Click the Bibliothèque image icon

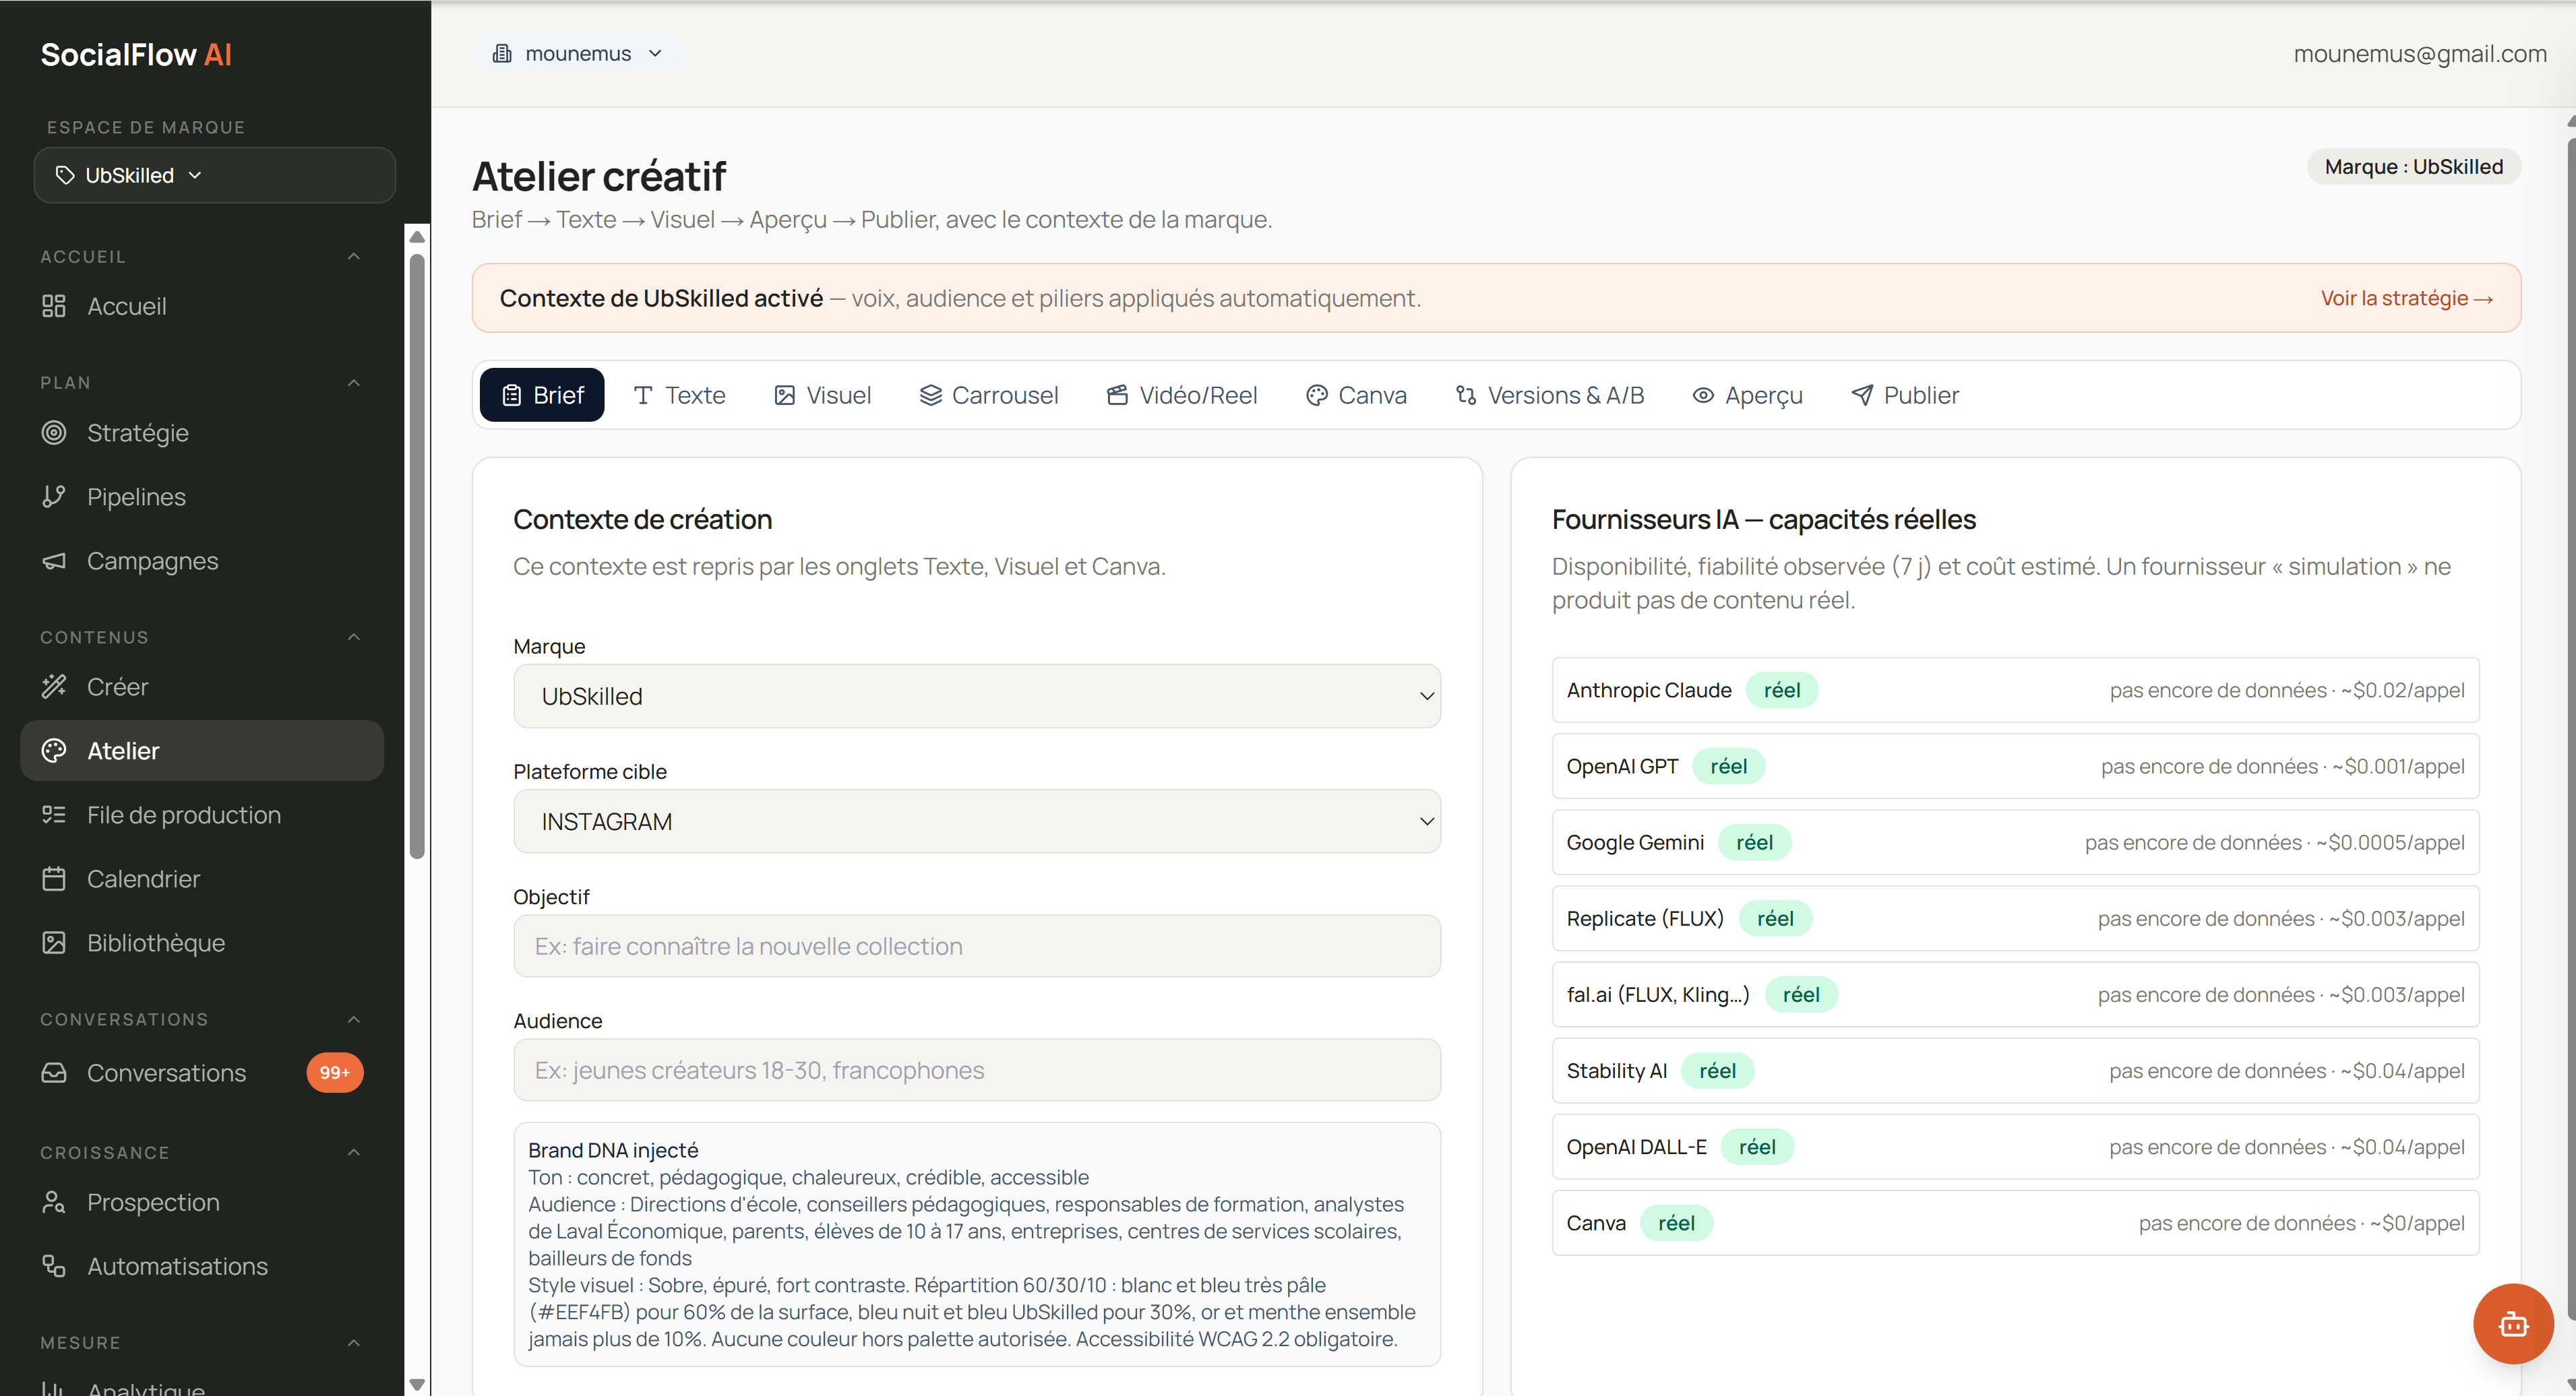point(54,943)
